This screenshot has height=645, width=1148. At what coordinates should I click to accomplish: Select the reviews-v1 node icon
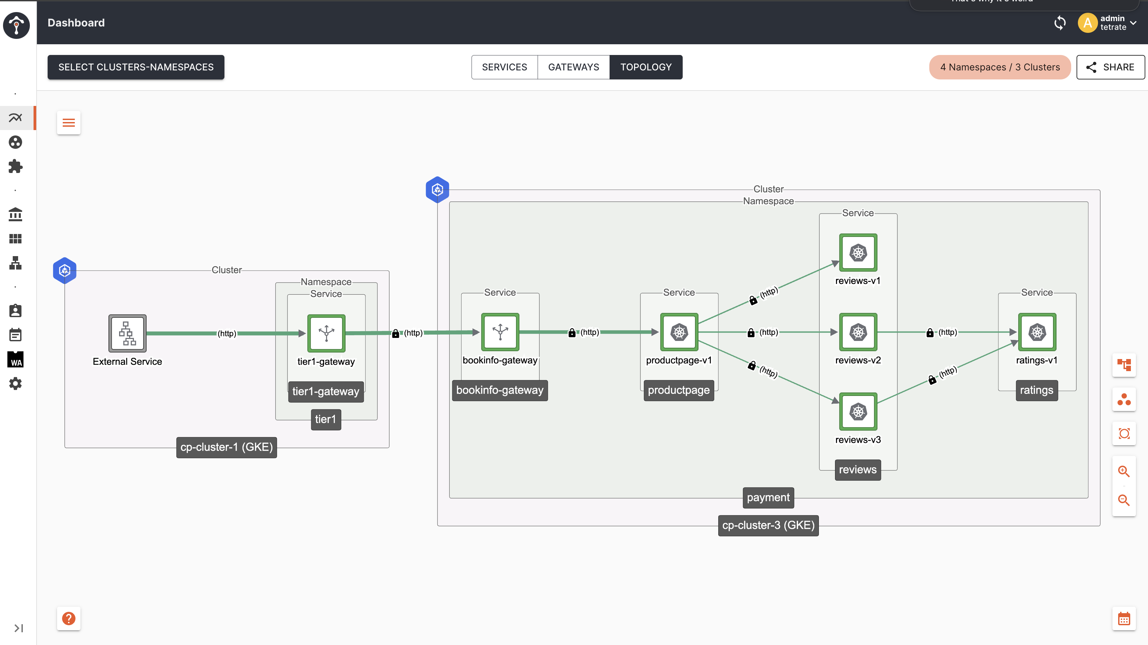858,252
